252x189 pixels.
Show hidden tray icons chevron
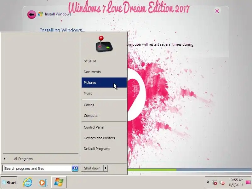pos(208,182)
